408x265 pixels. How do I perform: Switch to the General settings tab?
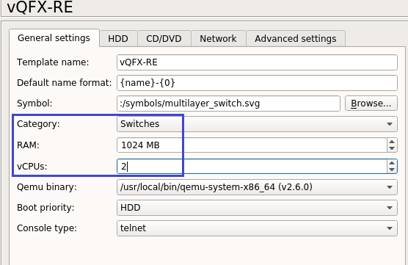(54, 38)
